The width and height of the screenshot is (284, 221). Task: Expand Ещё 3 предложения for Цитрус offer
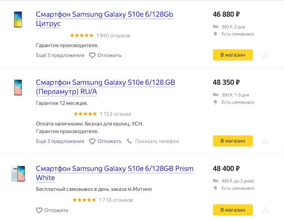(x=60, y=55)
